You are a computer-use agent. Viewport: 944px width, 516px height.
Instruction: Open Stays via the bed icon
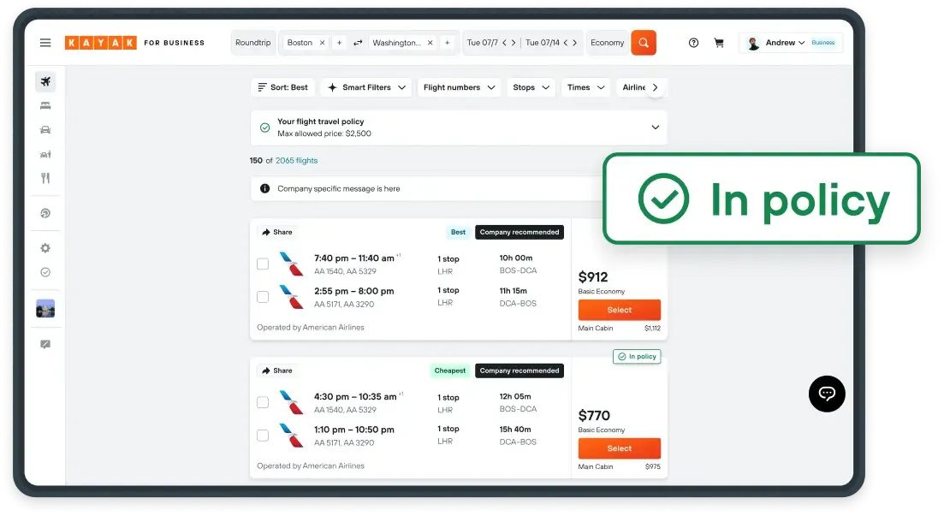pos(45,106)
